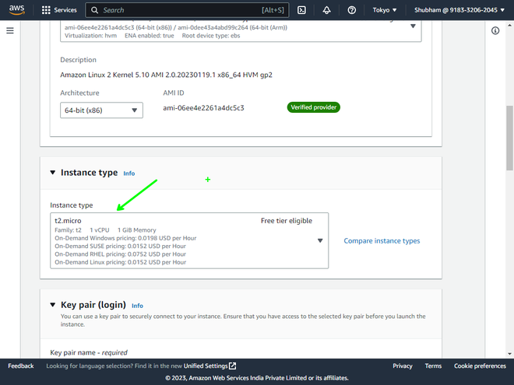
Task: Open the notifications bell
Action: coord(326,10)
